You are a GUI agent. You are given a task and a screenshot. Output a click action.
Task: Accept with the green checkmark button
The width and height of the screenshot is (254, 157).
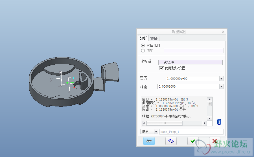point(193,141)
